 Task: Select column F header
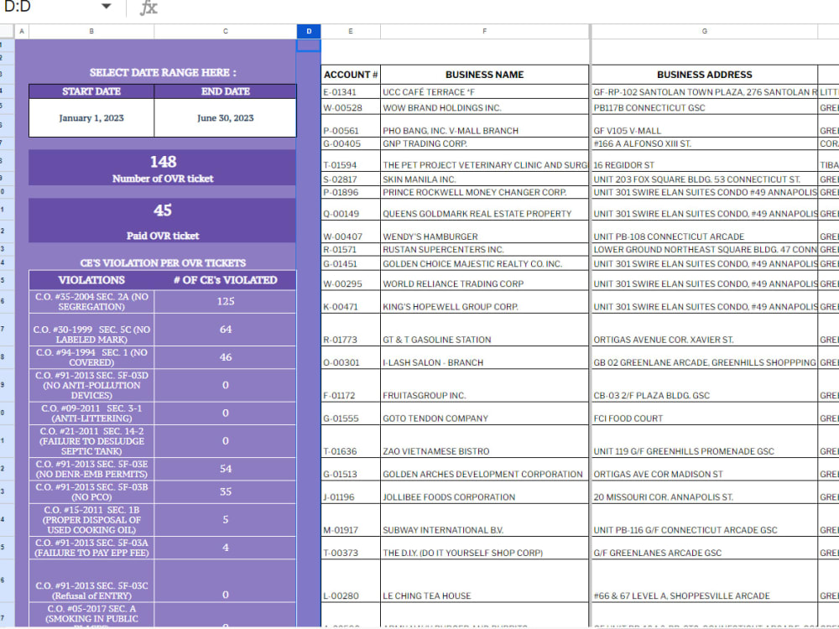485,31
